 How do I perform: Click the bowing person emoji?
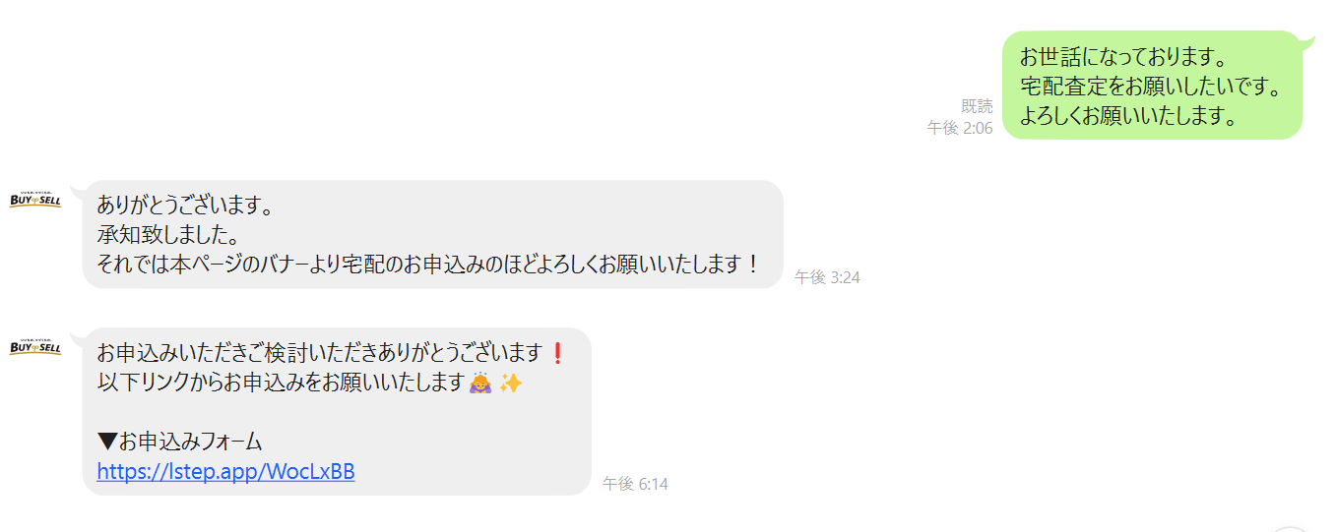tap(481, 383)
